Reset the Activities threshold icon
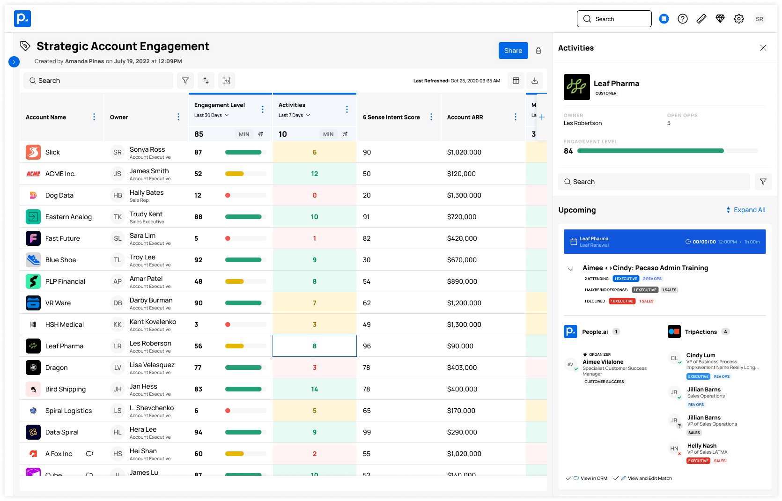 345,134
